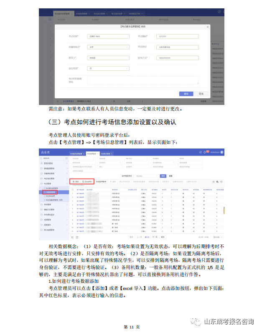Click the blue 搜索 button
This screenshot has width=262, height=333.
point(163,176)
